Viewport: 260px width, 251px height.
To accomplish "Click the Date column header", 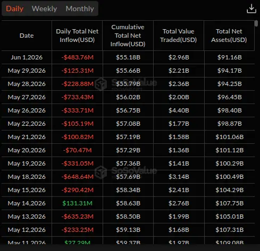I will pos(27,36).
